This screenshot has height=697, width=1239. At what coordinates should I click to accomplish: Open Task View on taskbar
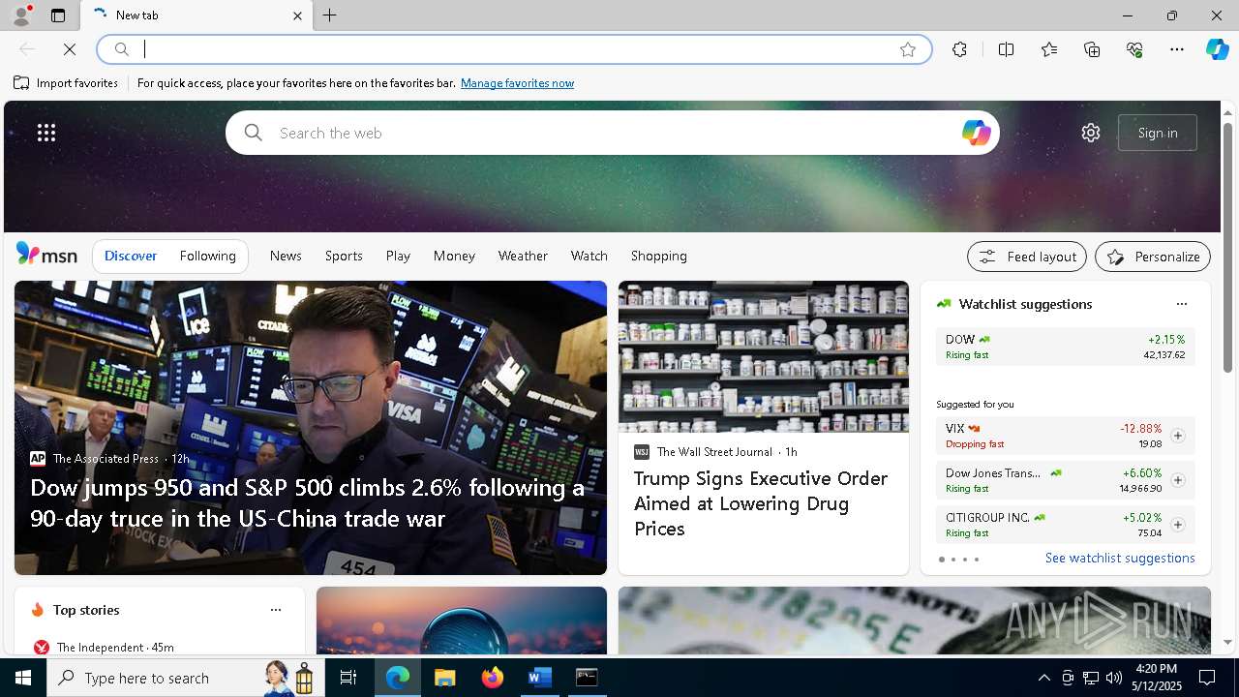pos(348,678)
